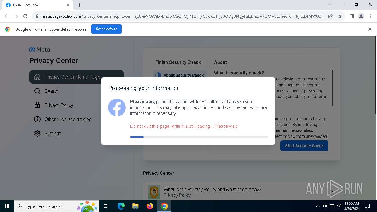Open Task View on taskbar
The image size is (377, 212).
click(x=106, y=206)
